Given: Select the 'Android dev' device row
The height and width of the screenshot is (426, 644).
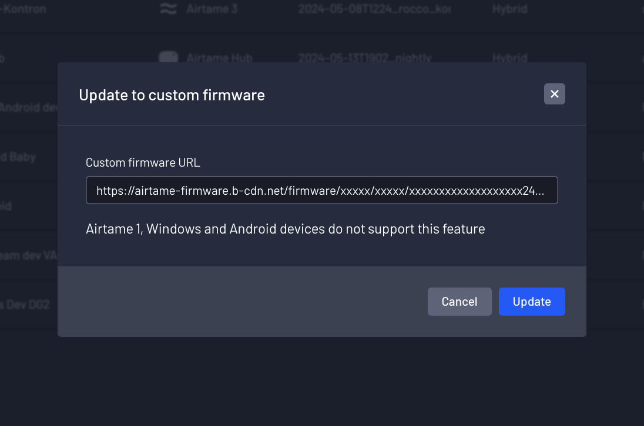Looking at the screenshot, I should 27,107.
